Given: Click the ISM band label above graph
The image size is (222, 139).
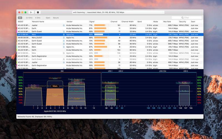Looking at the screenshot, I should tap(62, 71).
